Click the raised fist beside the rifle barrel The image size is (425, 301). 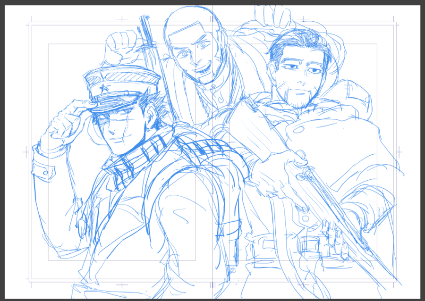click(122, 48)
